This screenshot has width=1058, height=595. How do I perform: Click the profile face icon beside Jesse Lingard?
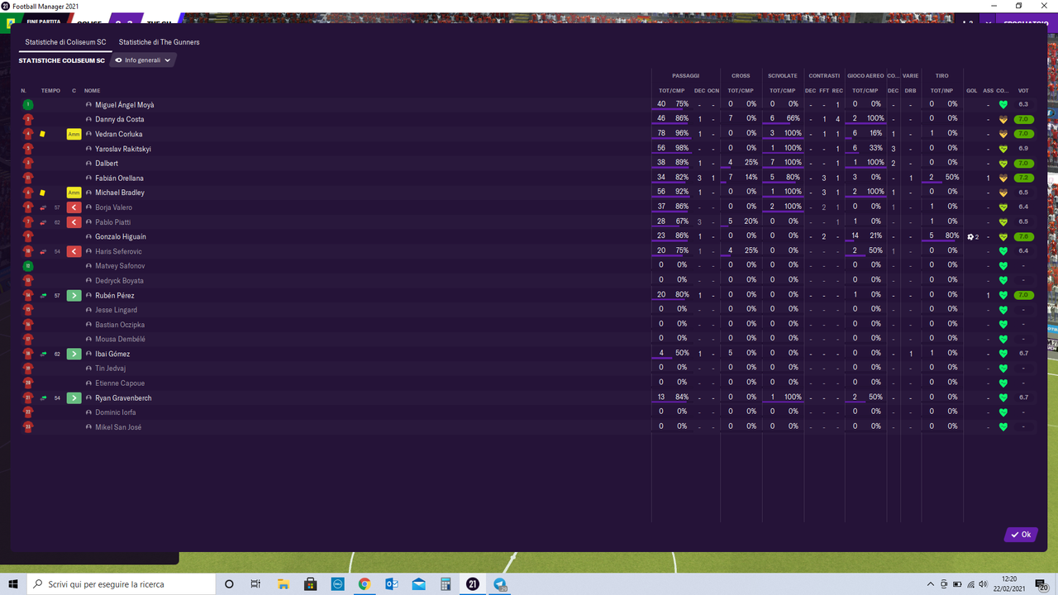(88, 309)
